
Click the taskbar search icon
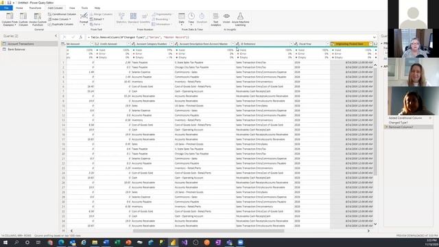click(x=16, y=242)
